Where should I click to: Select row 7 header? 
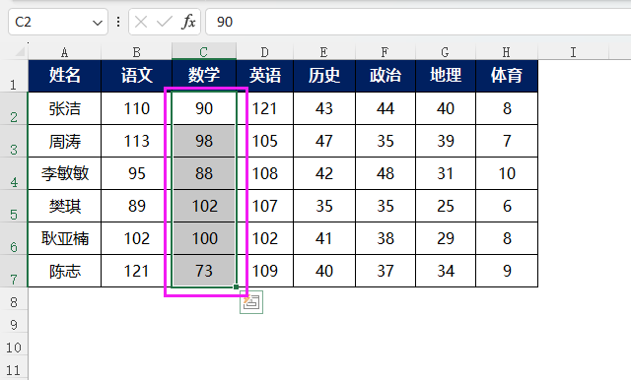click(14, 271)
